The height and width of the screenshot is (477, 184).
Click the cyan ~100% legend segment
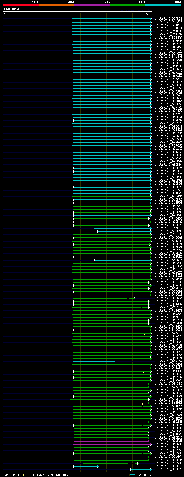(163, 5)
